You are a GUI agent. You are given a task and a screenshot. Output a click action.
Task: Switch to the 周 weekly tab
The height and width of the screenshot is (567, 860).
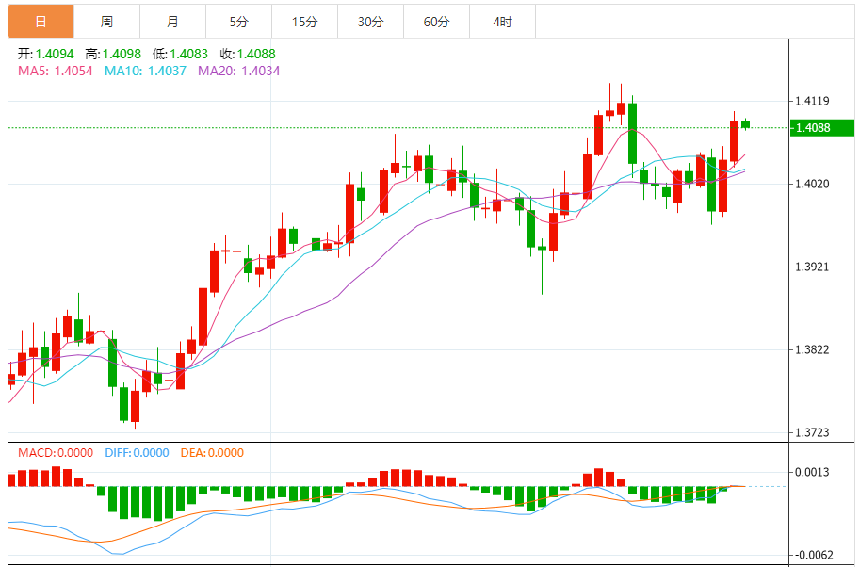pos(106,22)
